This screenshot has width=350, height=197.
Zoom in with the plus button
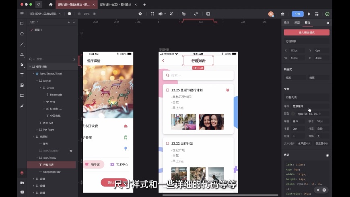[x=94, y=14]
